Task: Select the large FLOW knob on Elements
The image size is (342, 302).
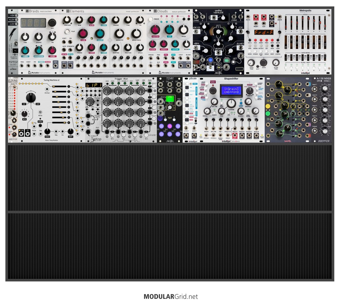Action: coord(83,34)
